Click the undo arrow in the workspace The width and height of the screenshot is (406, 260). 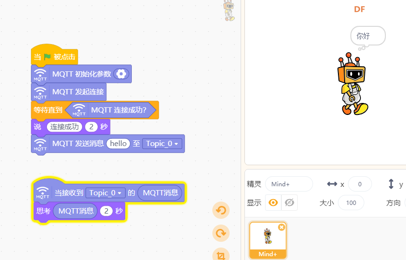221,210
